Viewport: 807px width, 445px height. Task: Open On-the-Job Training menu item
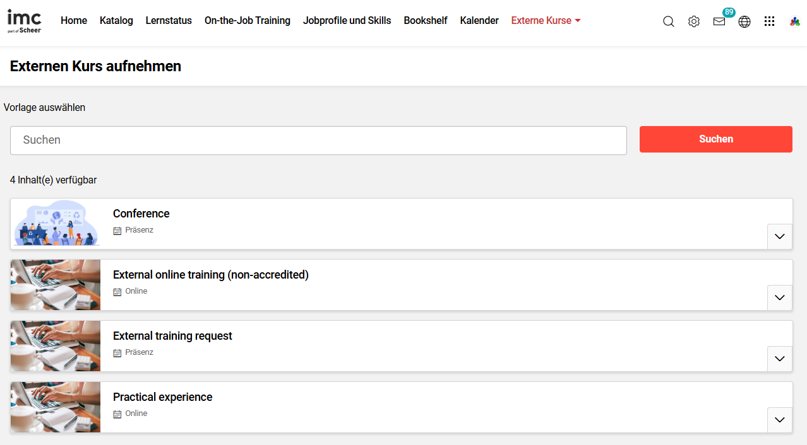pyautogui.click(x=247, y=21)
